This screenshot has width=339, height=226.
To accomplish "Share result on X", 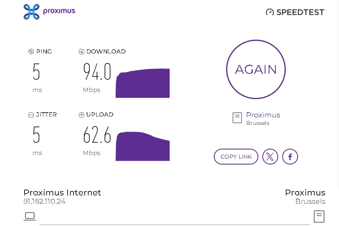I will pyautogui.click(x=270, y=157).
